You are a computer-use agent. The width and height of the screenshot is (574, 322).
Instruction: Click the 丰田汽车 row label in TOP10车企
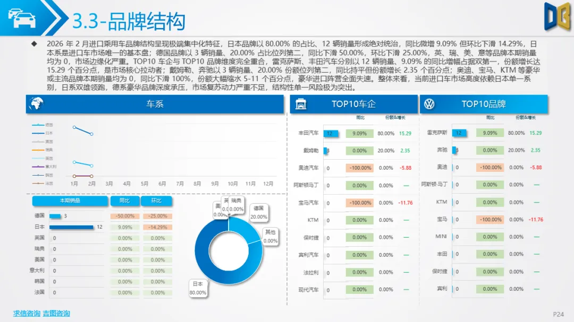[x=308, y=133]
